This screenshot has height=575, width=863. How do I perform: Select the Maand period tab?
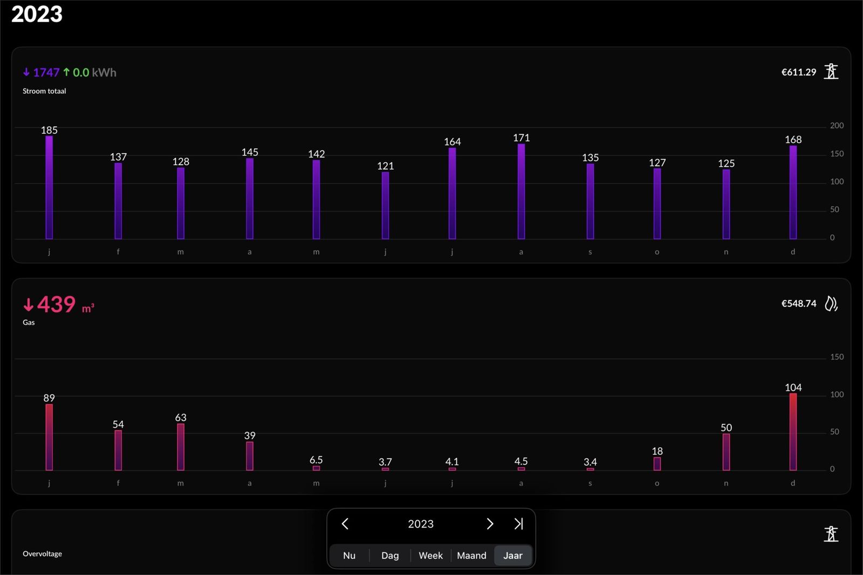(x=471, y=556)
